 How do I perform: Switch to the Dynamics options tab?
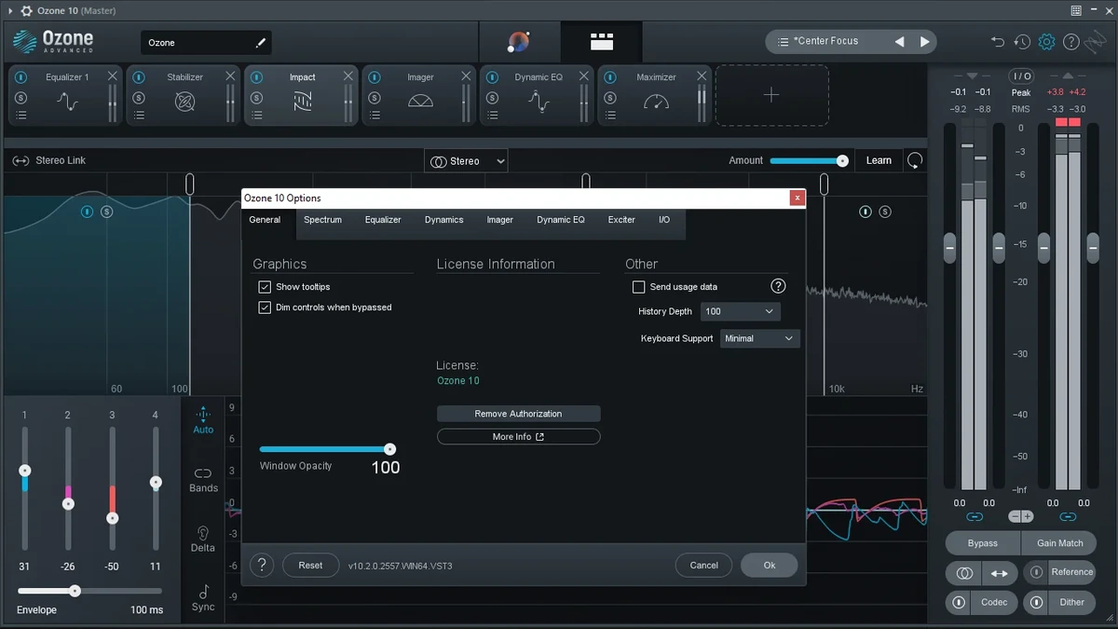coord(443,220)
